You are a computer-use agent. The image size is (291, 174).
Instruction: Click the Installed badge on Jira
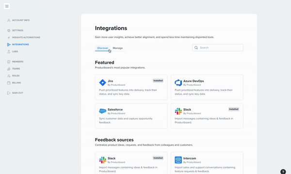[158, 81]
